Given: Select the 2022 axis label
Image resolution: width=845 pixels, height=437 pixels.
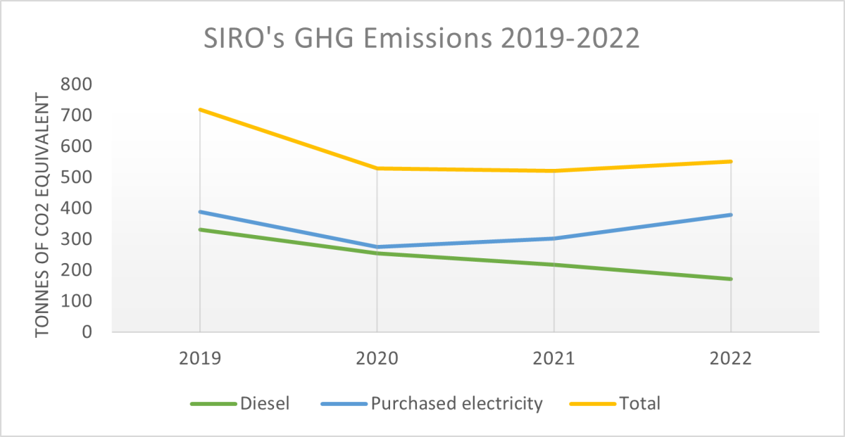Looking at the screenshot, I should point(730,358).
